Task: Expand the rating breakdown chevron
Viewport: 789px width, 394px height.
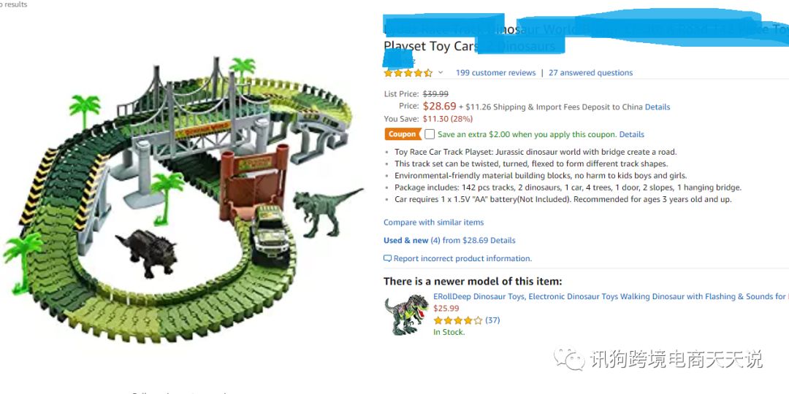Action: coord(441,73)
